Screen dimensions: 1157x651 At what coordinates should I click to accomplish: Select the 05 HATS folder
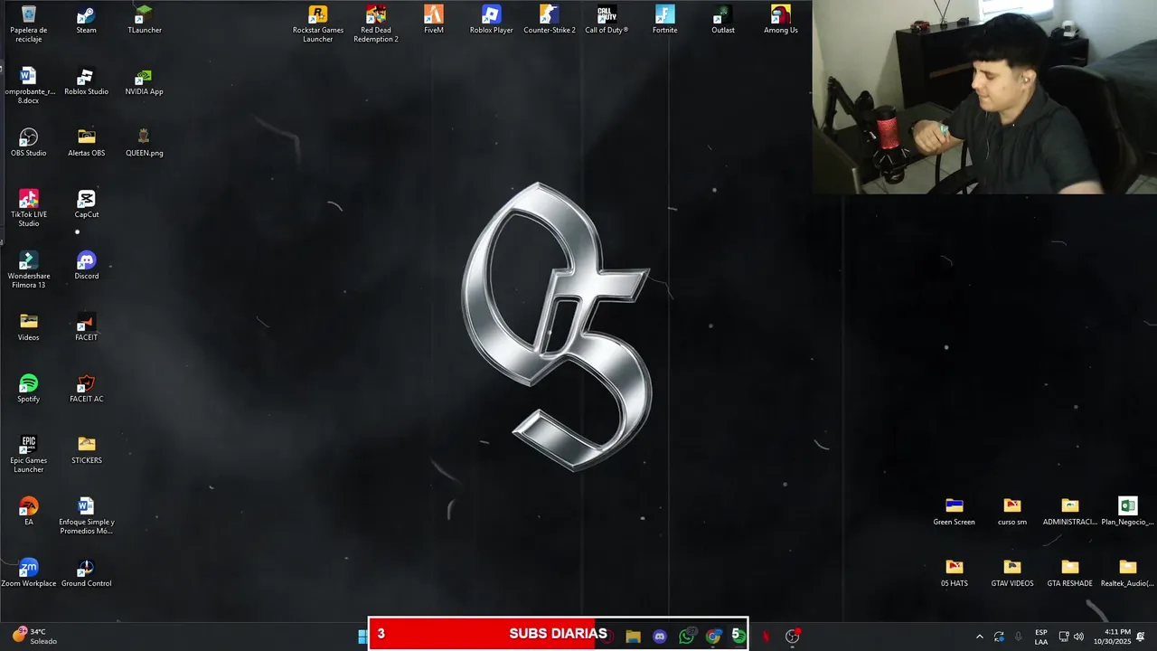(954, 573)
